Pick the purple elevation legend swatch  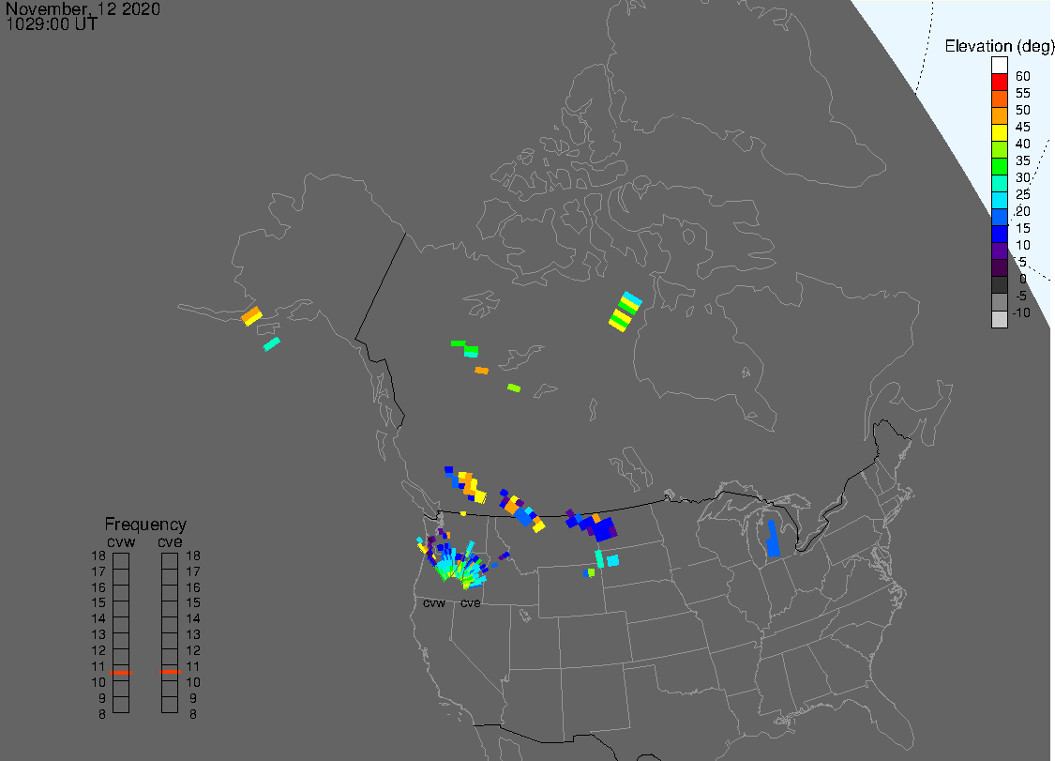click(999, 251)
